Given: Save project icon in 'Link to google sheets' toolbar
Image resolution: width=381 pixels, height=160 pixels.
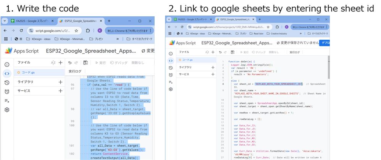Looking at the screenshot, I should pyautogui.click(x=232, y=52).
